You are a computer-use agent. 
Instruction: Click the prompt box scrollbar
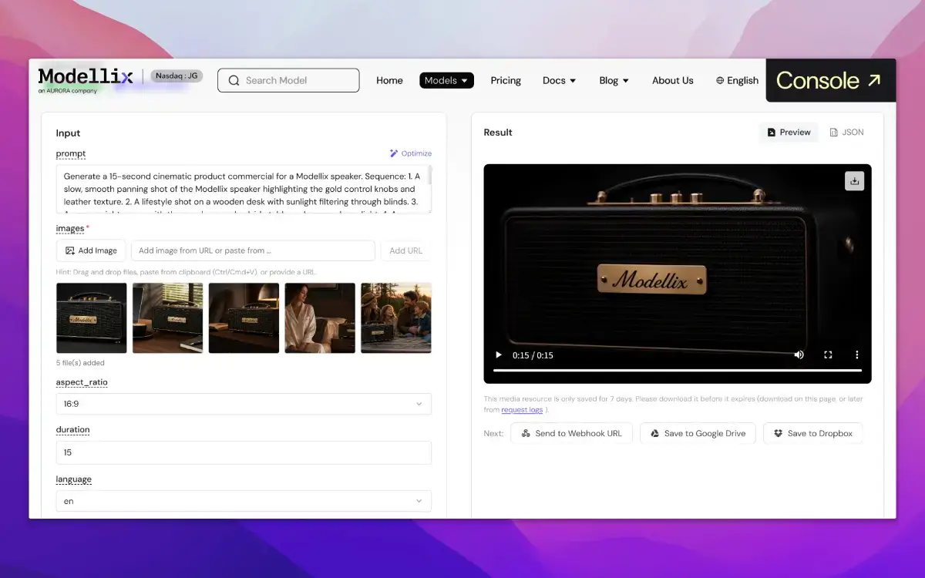[429, 176]
